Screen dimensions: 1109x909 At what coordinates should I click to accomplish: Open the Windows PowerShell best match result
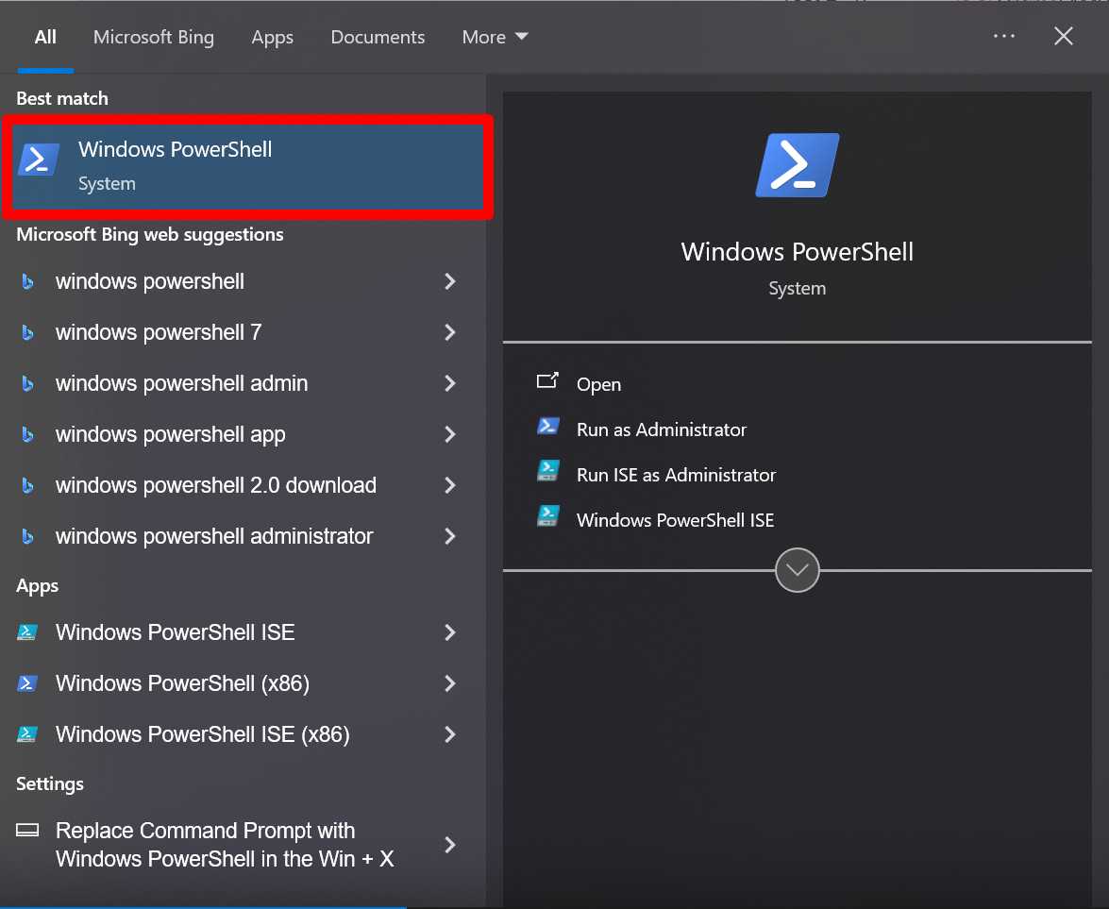coord(247,167)
